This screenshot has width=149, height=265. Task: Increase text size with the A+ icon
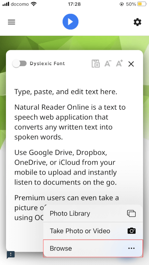click(120, 63)
